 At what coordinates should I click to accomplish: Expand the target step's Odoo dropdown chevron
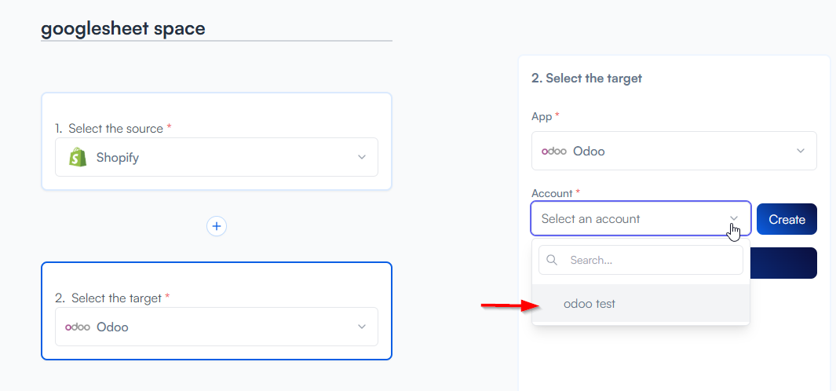[x=362, y=327]
